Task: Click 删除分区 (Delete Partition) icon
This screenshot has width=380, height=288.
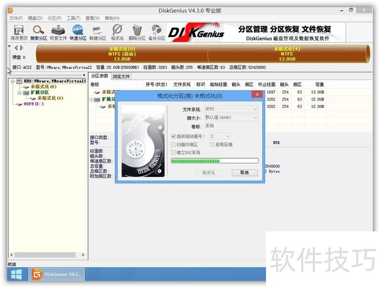Action: [137, 32]
